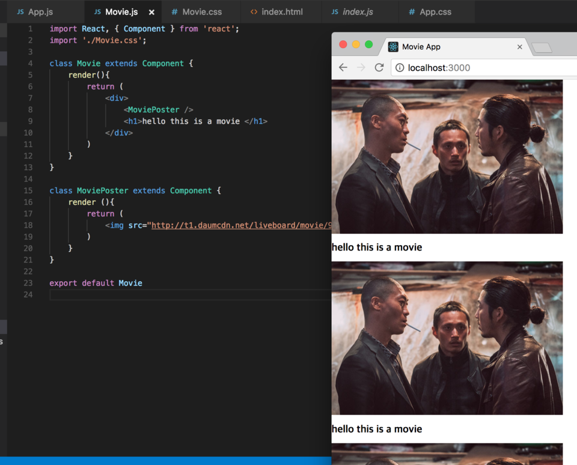Click the second movie poster image
577x465 pixels.
pos(447,338)
